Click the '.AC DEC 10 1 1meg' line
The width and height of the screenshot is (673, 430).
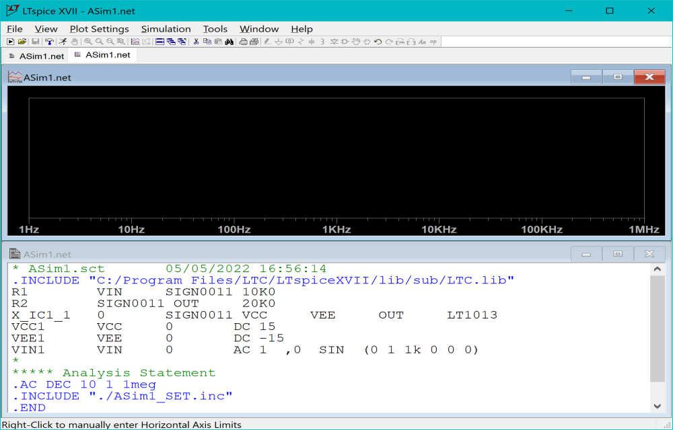(x=84, y=384)
